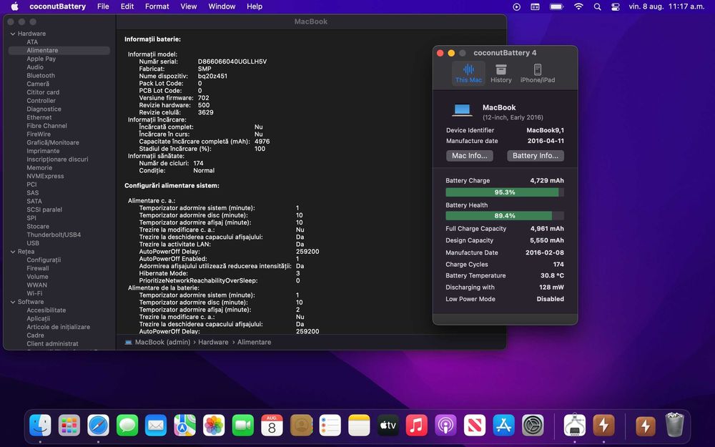The height and width of the screenshot is (447, 715).
Task: Open Maps from the Dock
Action: click(184, 426)
